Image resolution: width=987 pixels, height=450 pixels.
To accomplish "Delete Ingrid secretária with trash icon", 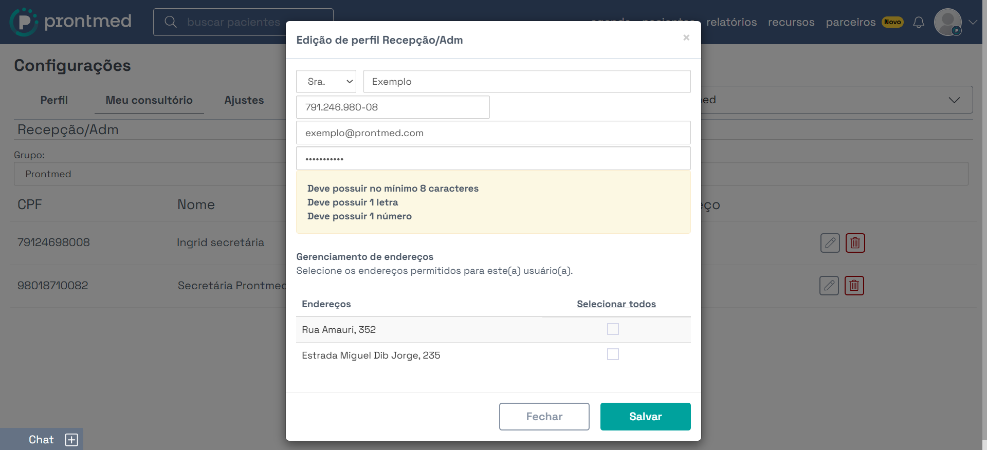I will coord(855,243).
